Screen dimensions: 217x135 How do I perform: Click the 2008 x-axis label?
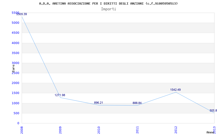22,130
